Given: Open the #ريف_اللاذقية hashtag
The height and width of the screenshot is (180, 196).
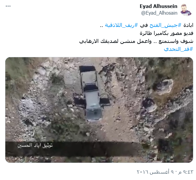Looking at the screenshot, I should click(121, 25).
